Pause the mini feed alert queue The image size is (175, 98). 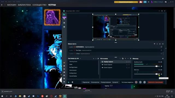click(x=157, y=44)
